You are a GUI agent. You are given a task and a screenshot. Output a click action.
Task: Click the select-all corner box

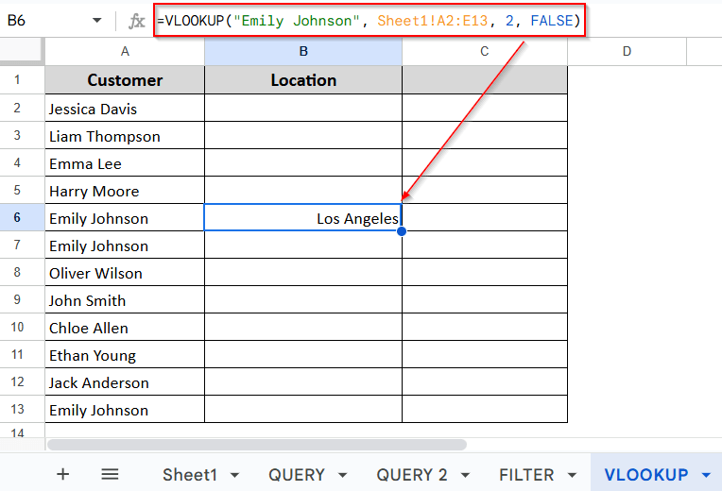(22, 51)
